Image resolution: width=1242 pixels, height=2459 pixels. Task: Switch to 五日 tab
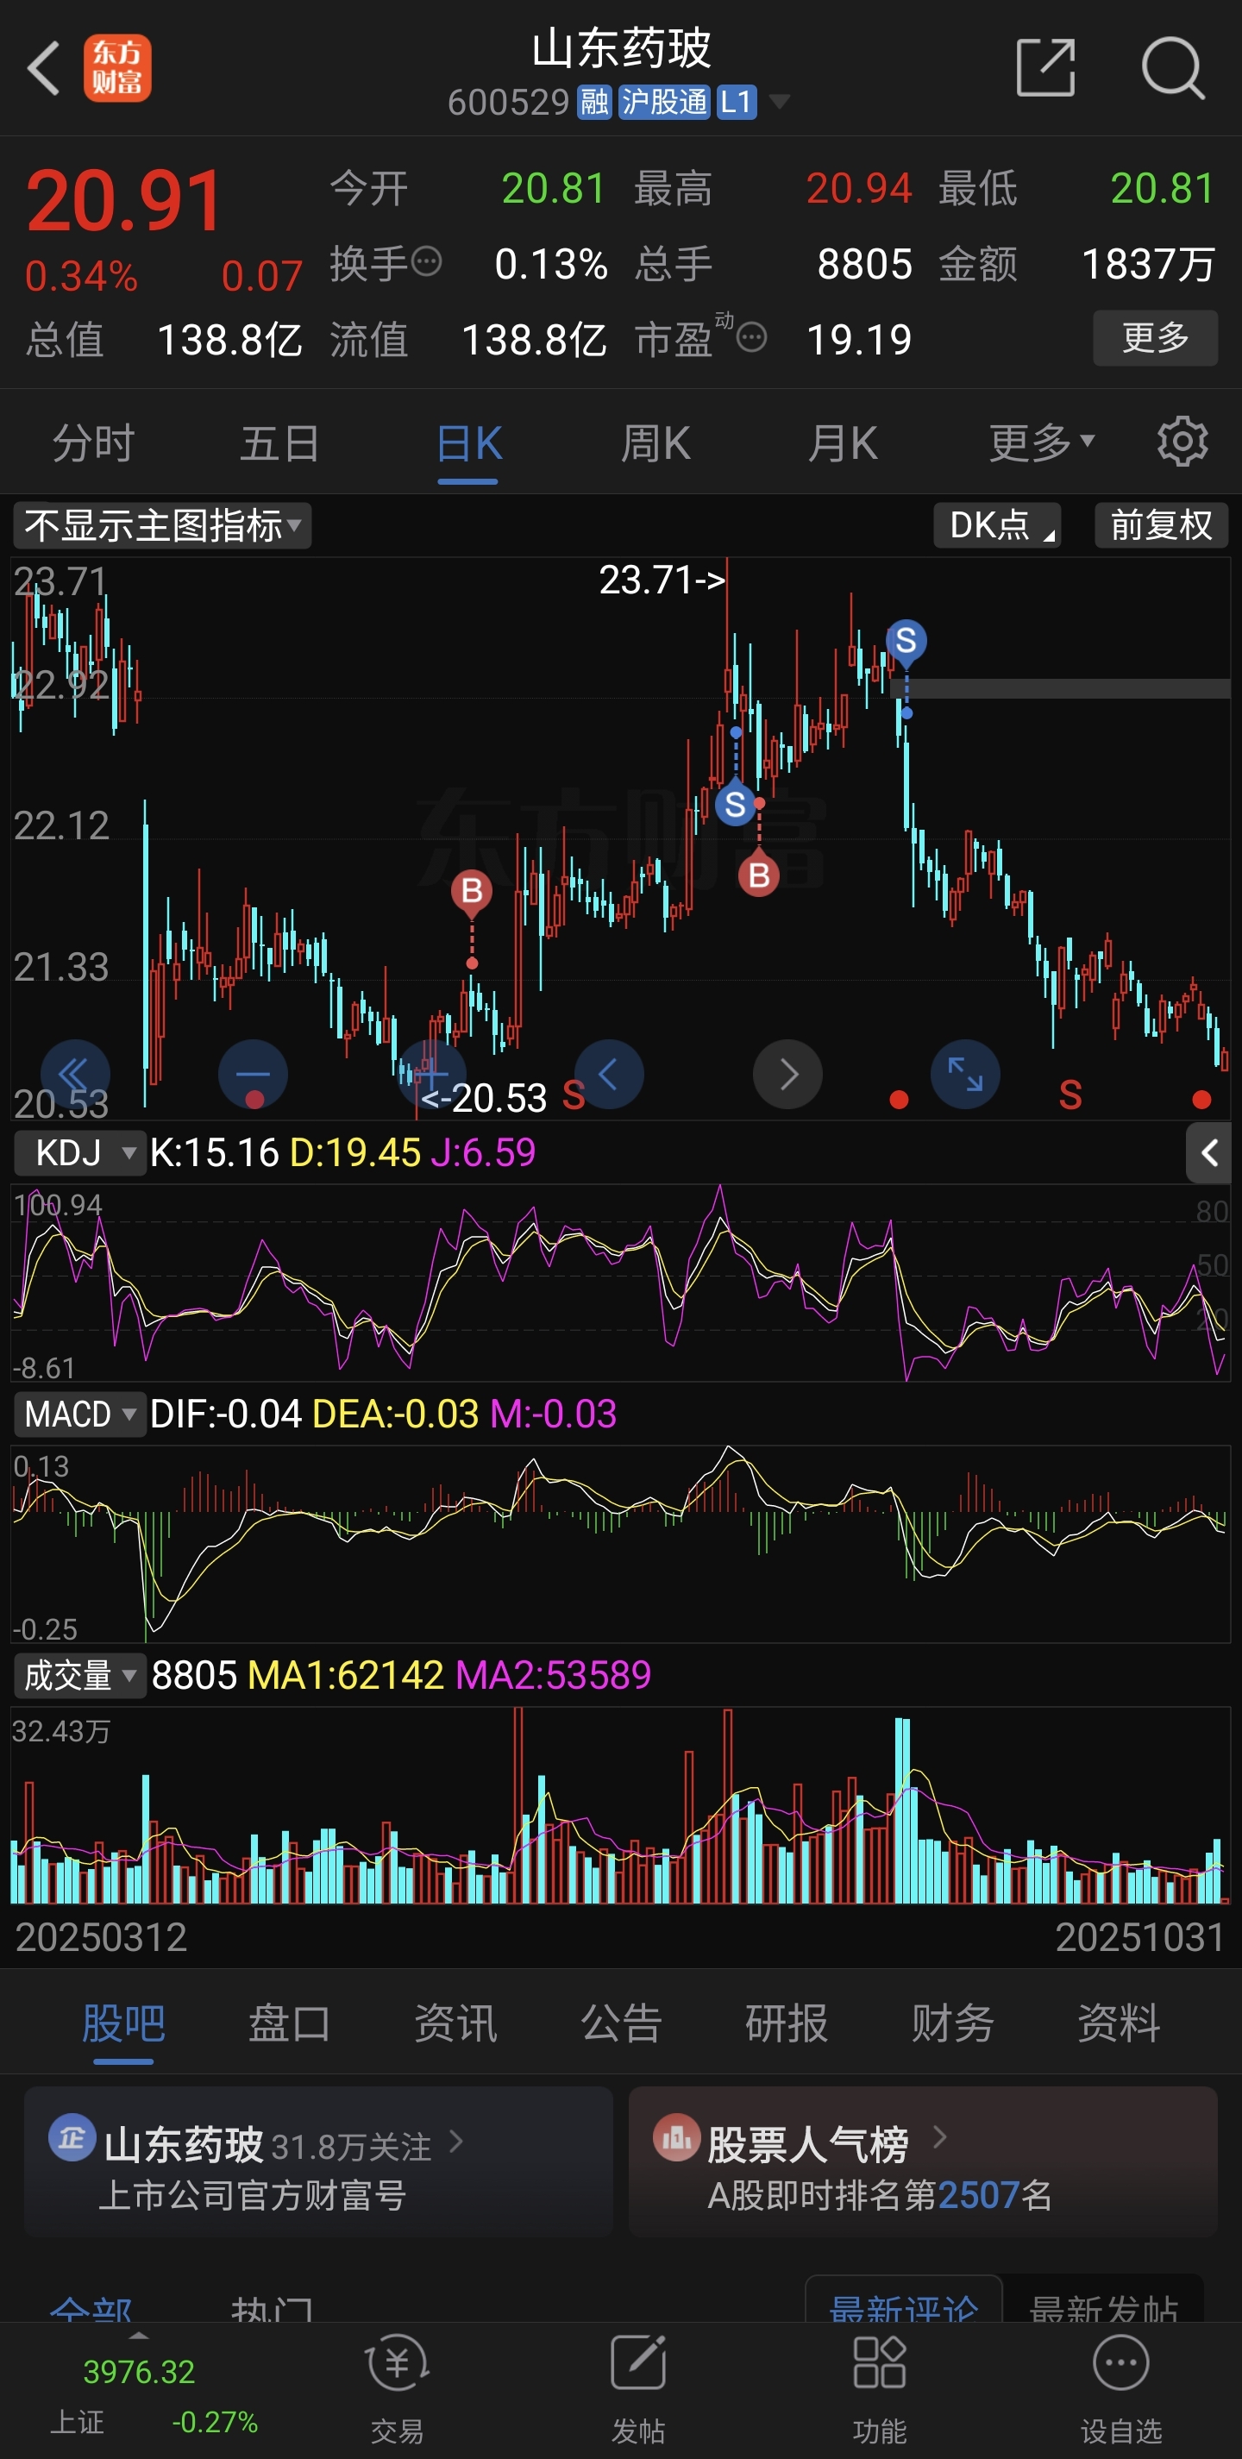pyautogui.click(x=279, y=443)
